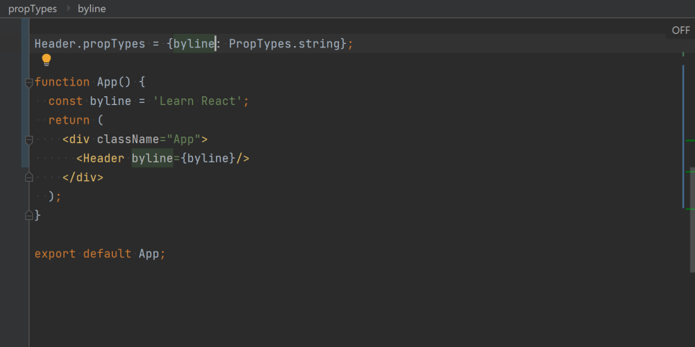Viewport: 695px width, 347px height.
Task: Select the byline breadcrumb
Action: pyautogui.click(x=92, y=9)
